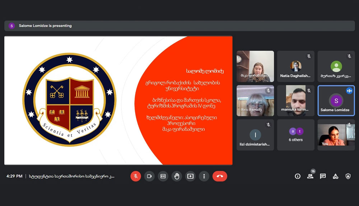Show the participants list panel
Viewport: 359px width, 206px height.
310,176
